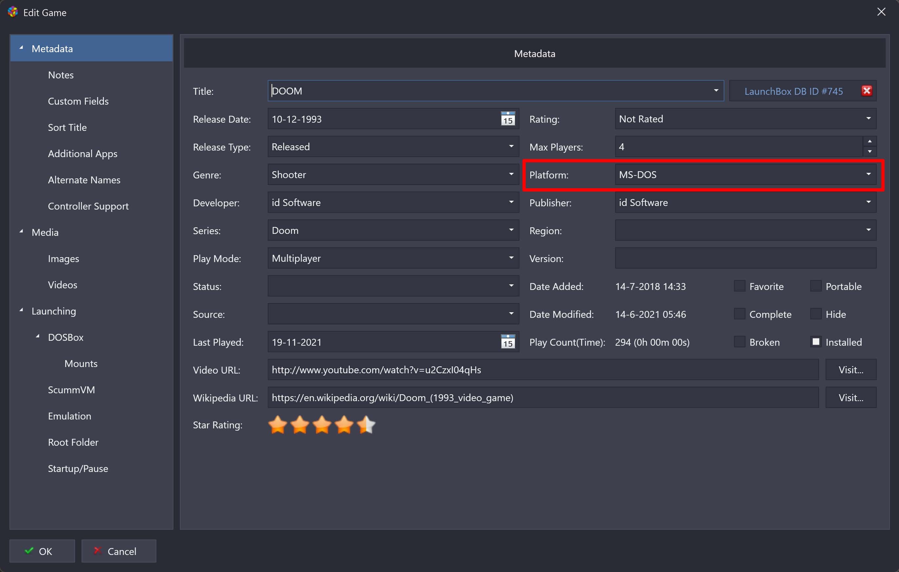Screen dimensions: 899x572
Task: Collapse the Launching tree section arrow
Action: pos(21,310)
